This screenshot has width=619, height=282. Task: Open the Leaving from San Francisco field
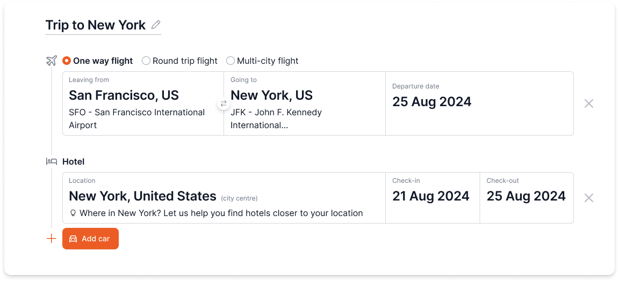click(143, 103)
